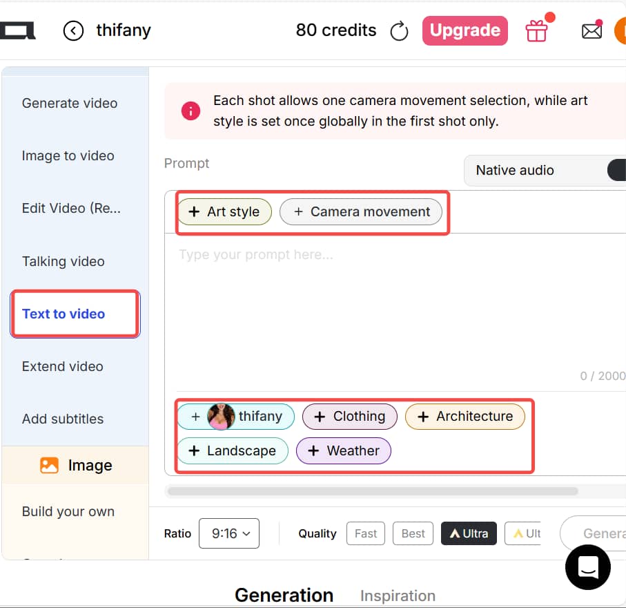Select Fast quality mode

point(365,533)
